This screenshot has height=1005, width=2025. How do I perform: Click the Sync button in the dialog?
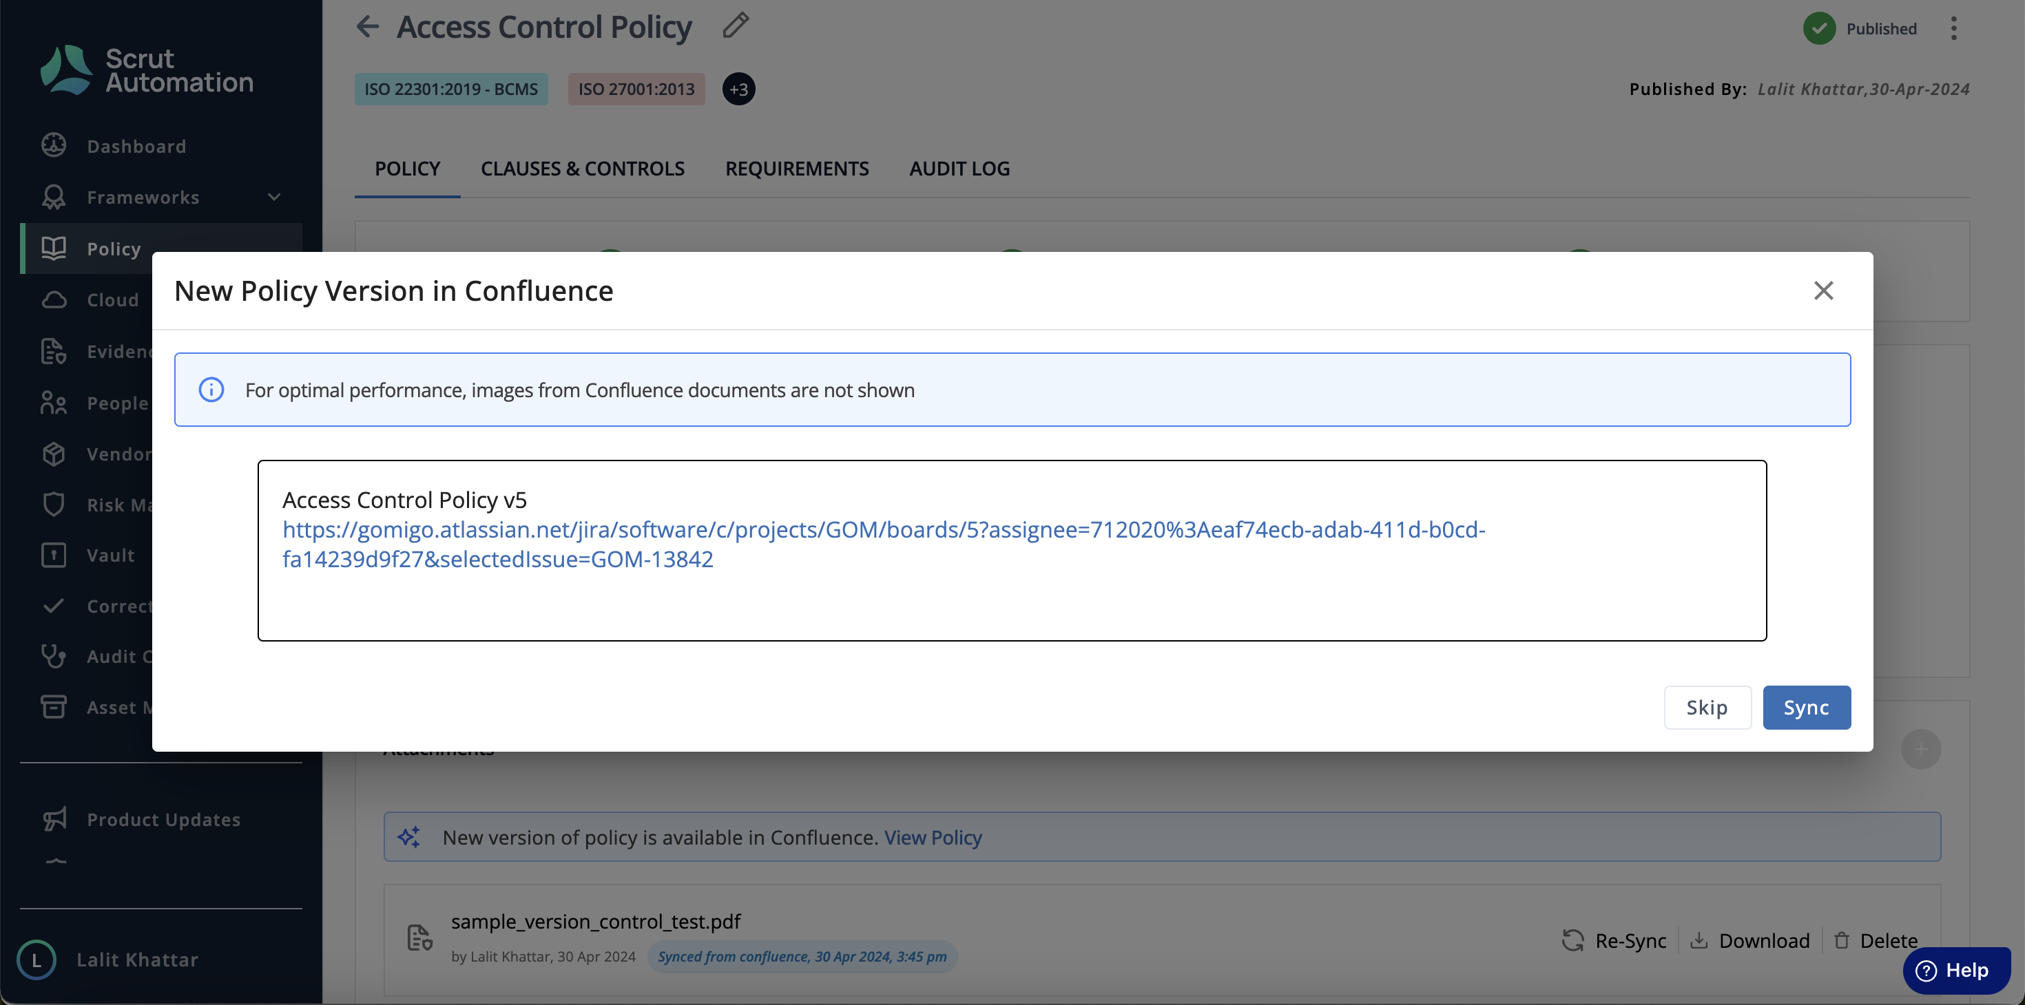click(x=1807, y=707)
